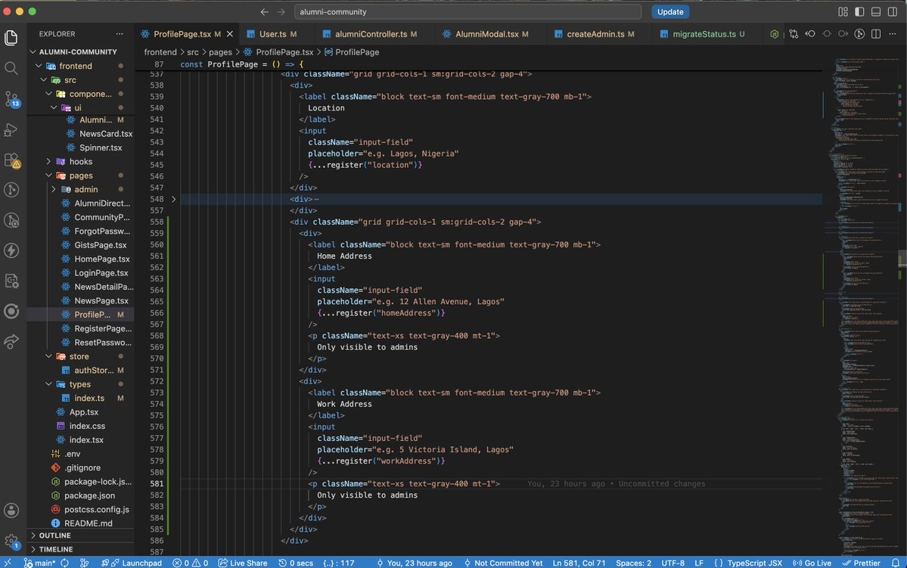The image size is (907, 568).
Task: Open package.json in the explorer
Action: point(90,495)
